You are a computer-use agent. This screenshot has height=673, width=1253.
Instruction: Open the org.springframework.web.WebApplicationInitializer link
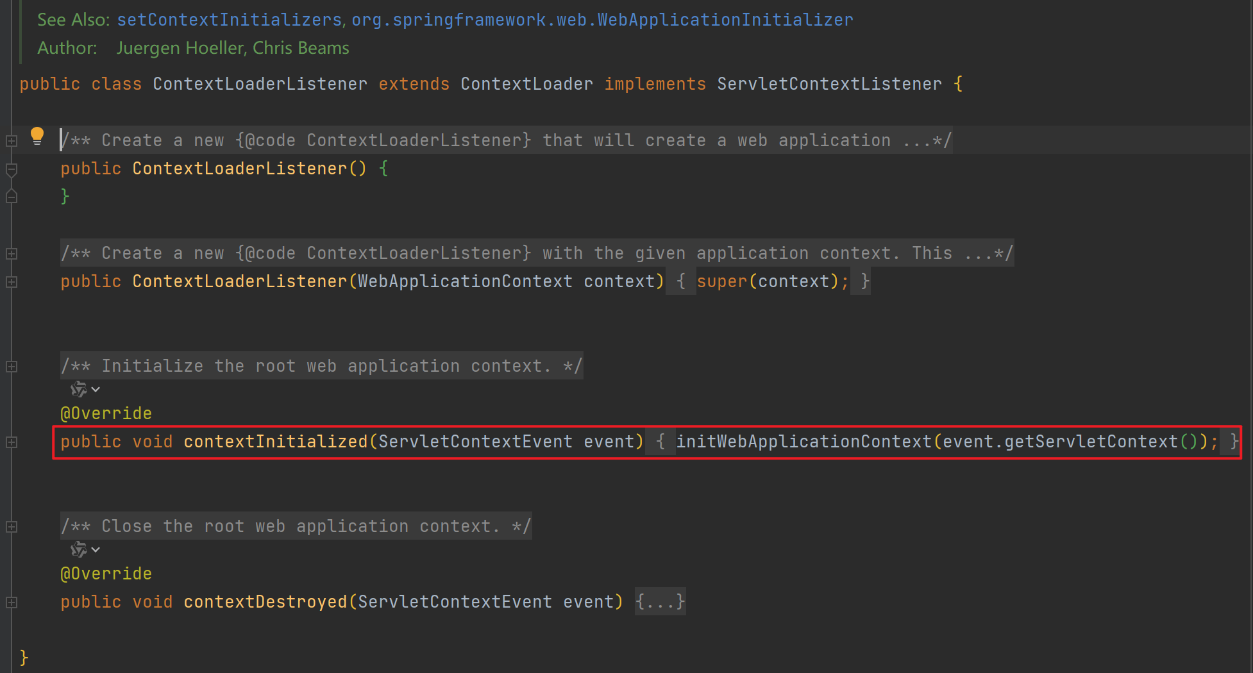pyautogui.click(x=602, y=20)
